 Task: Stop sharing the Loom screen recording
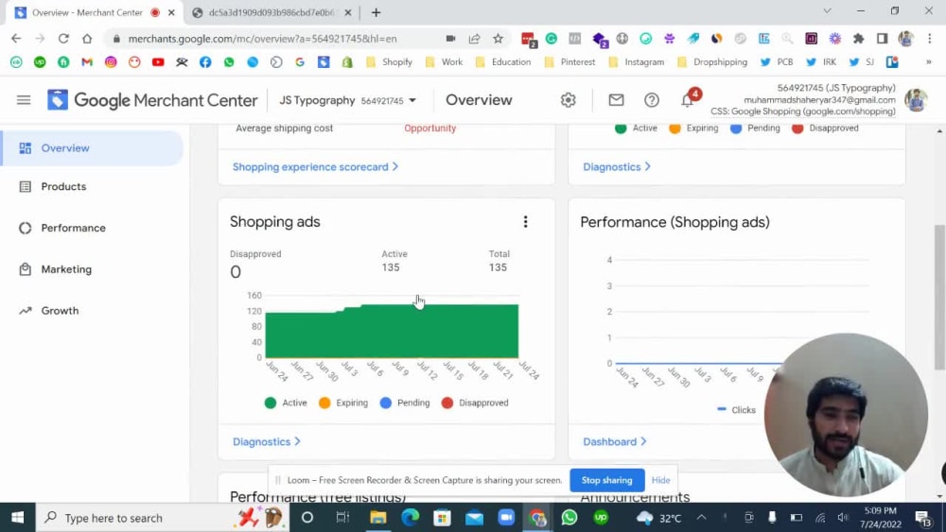607,480
